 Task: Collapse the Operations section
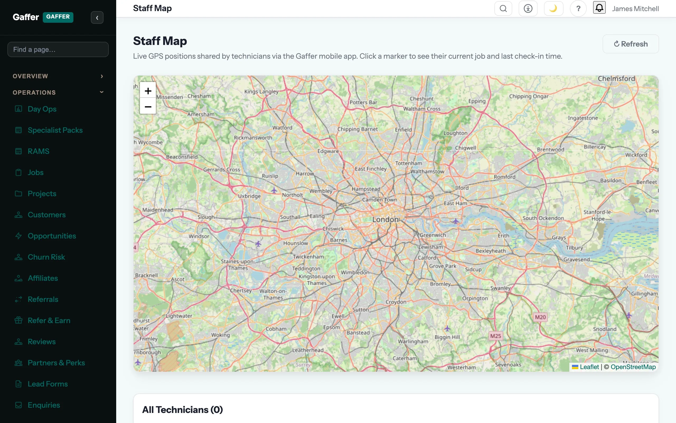pyautogui.click(x=58, y=92)
